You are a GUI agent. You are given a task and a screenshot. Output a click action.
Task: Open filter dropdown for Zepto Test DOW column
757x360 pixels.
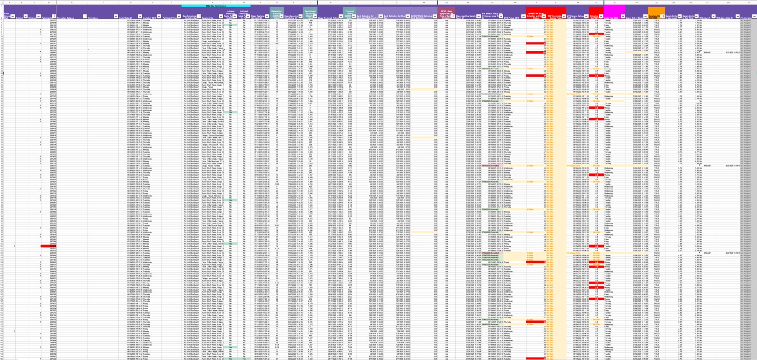[622, 17]
